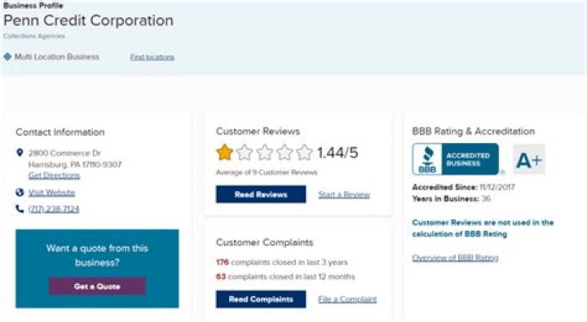Open the Start a Review link
Viewport: 587px width, 322px height.
point(344,194)
